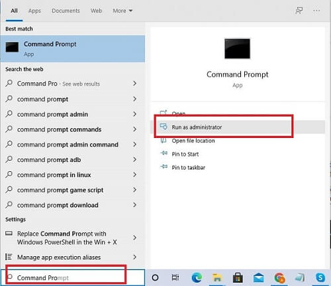
Task: Expand arrow for command prompt download
Action: (134, 205)
